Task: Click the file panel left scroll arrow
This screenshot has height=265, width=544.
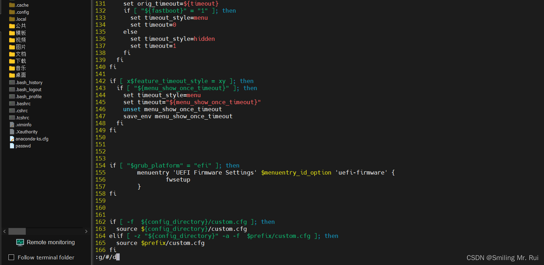Action: (x=5, y=232)
